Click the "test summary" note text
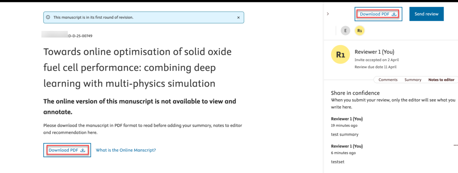458x173 pixels. click(344, 134)
